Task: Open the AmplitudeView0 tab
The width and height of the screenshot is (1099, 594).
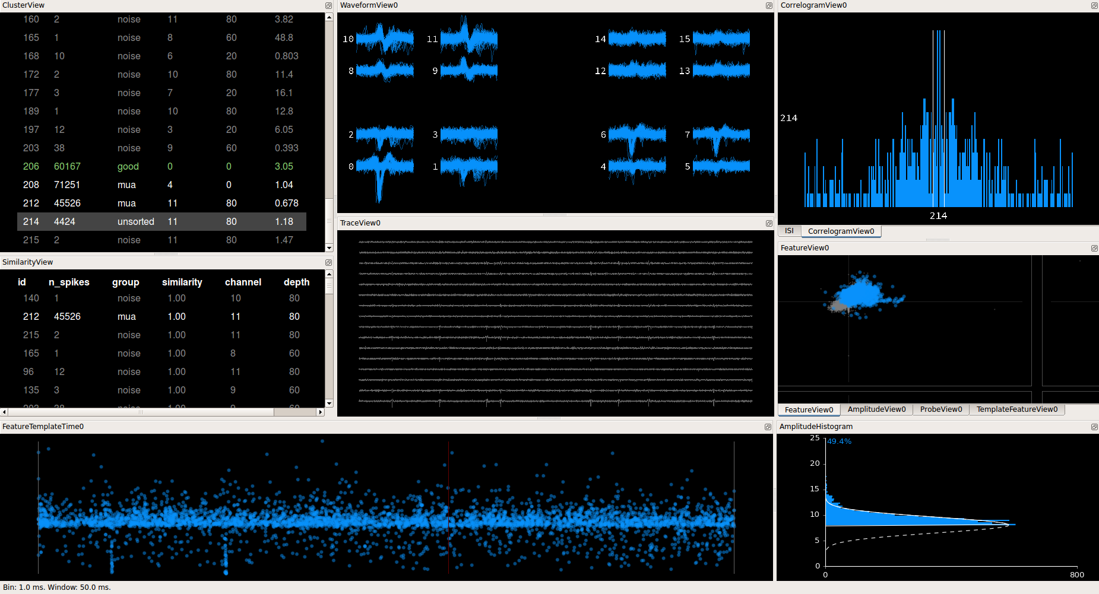Action: point(876,409)
